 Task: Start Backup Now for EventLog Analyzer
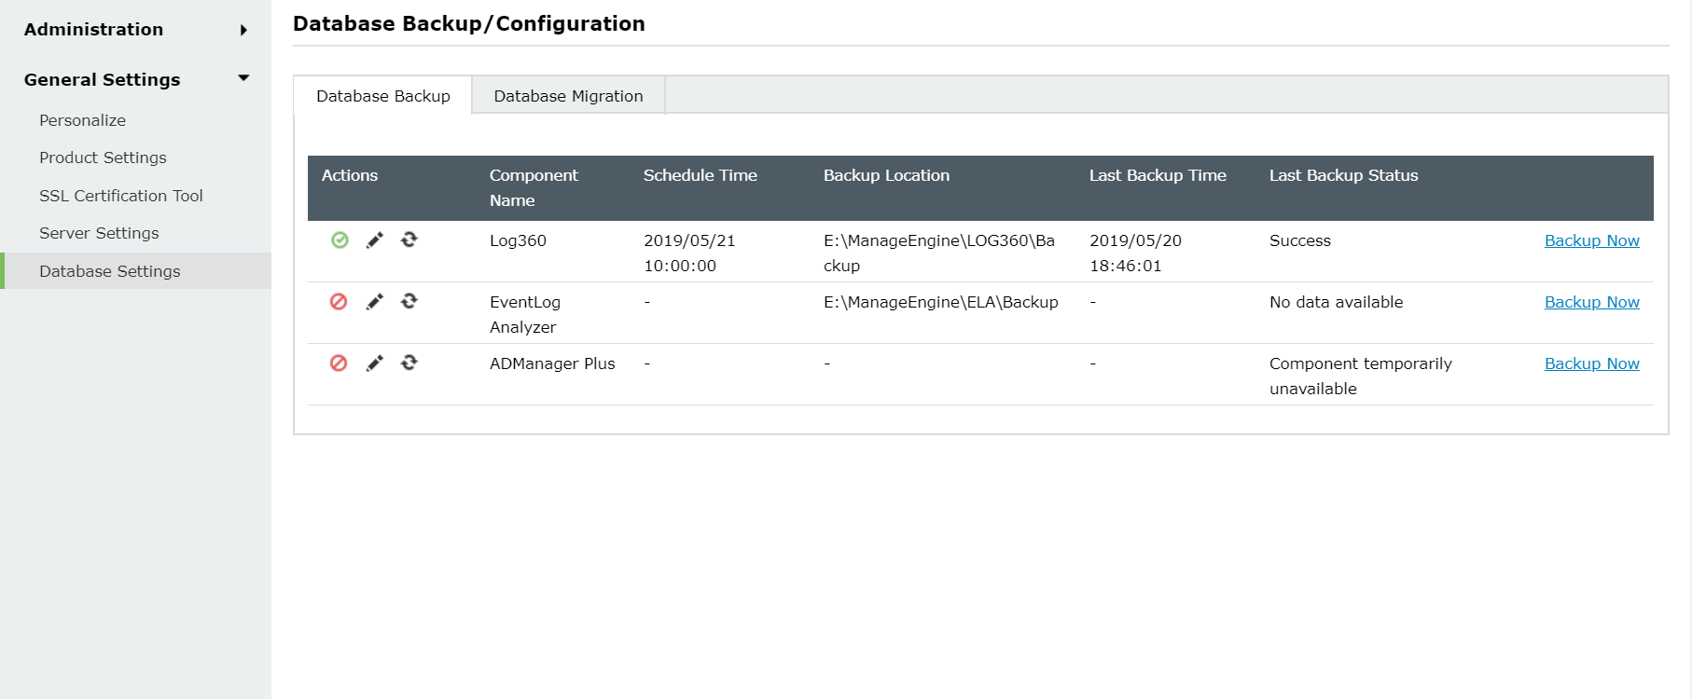click(x=1591, y=302)
